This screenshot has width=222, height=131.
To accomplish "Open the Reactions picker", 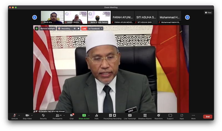I will click(x=158, y=115).
